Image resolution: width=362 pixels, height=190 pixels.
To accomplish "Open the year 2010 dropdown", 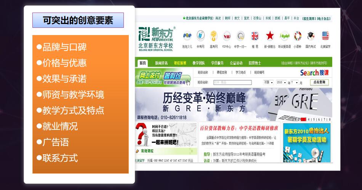I will (282, 82).
